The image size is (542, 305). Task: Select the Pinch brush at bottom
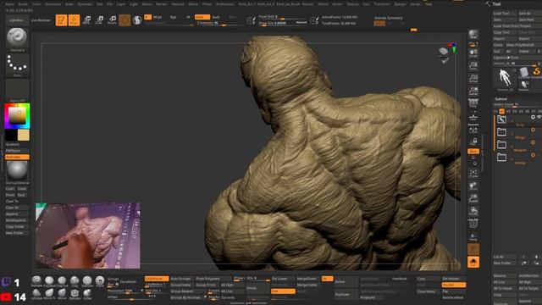[x=100, y=281]
